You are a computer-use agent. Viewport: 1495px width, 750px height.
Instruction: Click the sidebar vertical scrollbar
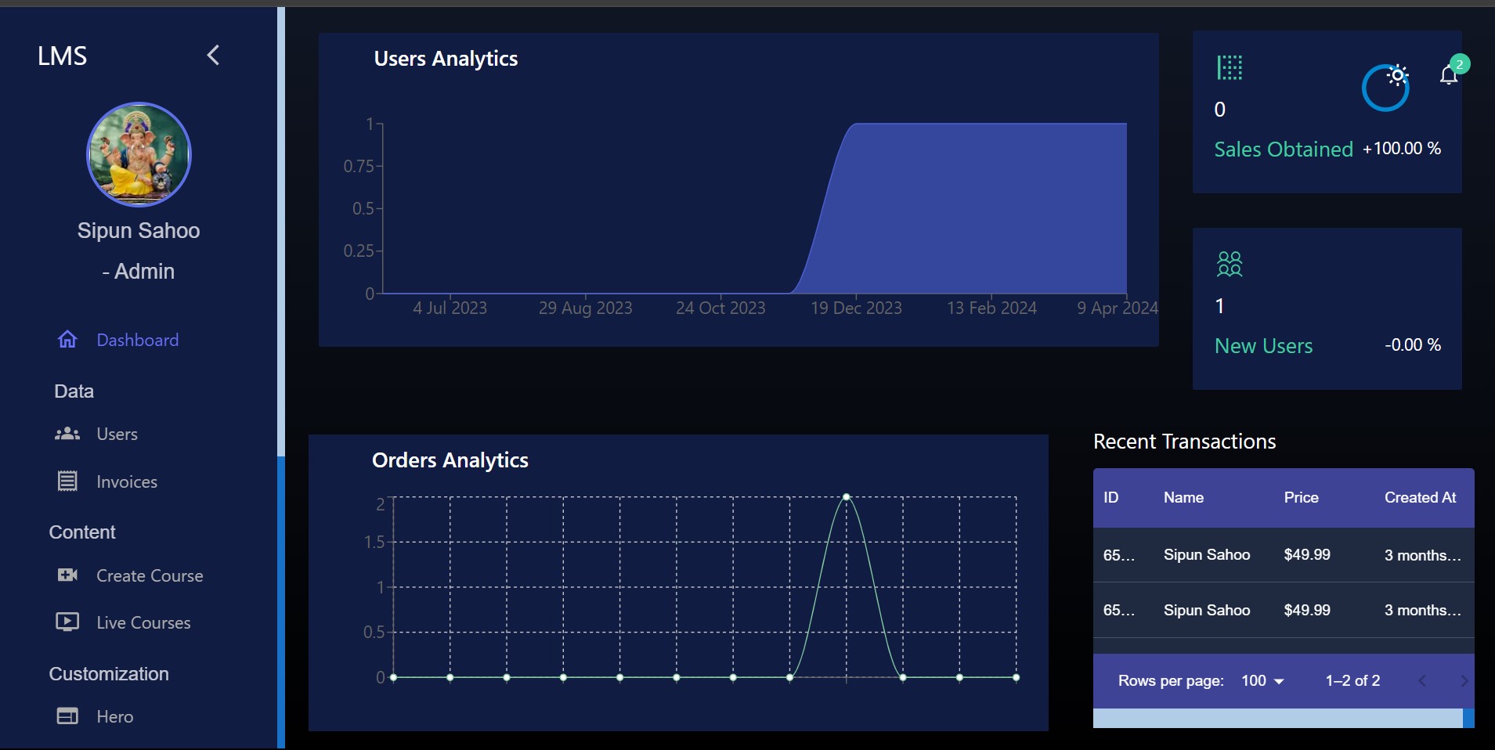[281, 235]
